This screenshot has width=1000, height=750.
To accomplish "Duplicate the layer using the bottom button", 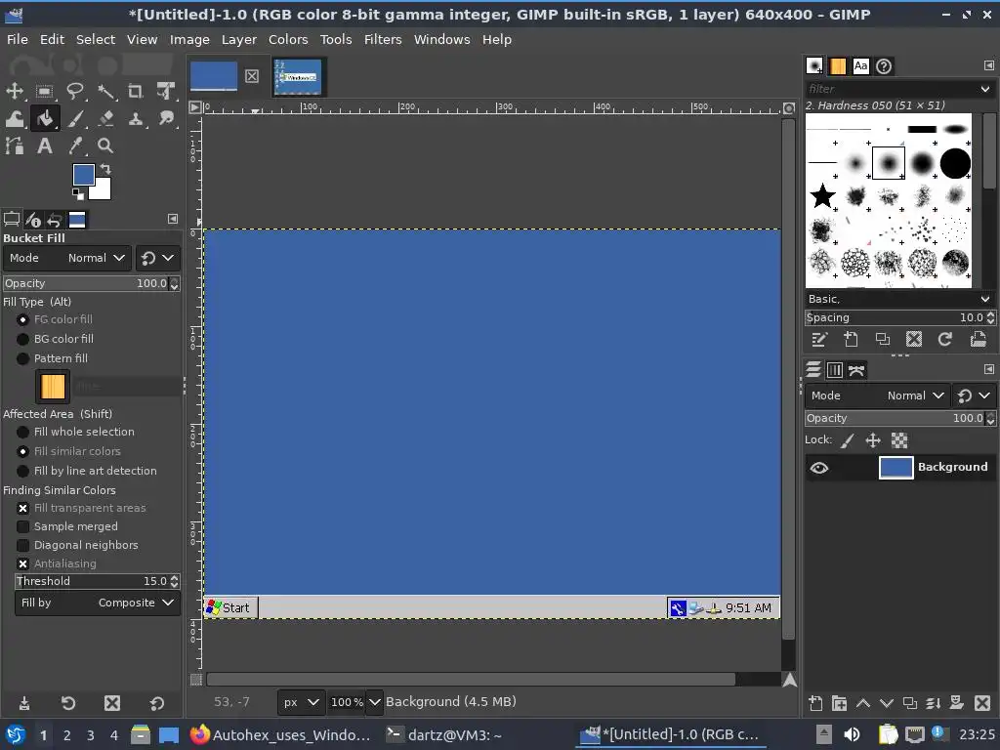I will 910,703.
